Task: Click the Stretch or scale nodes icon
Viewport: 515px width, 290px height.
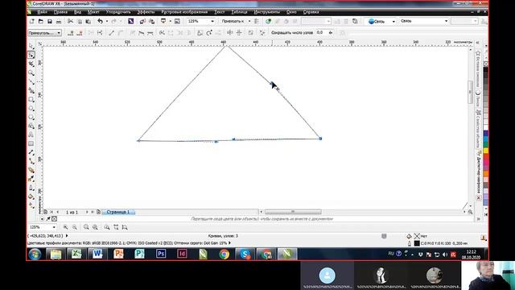Action: click(x=200, y=33)
